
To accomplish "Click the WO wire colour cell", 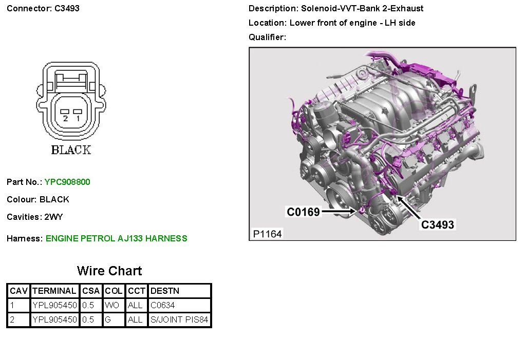I will (x=112, y=305).
